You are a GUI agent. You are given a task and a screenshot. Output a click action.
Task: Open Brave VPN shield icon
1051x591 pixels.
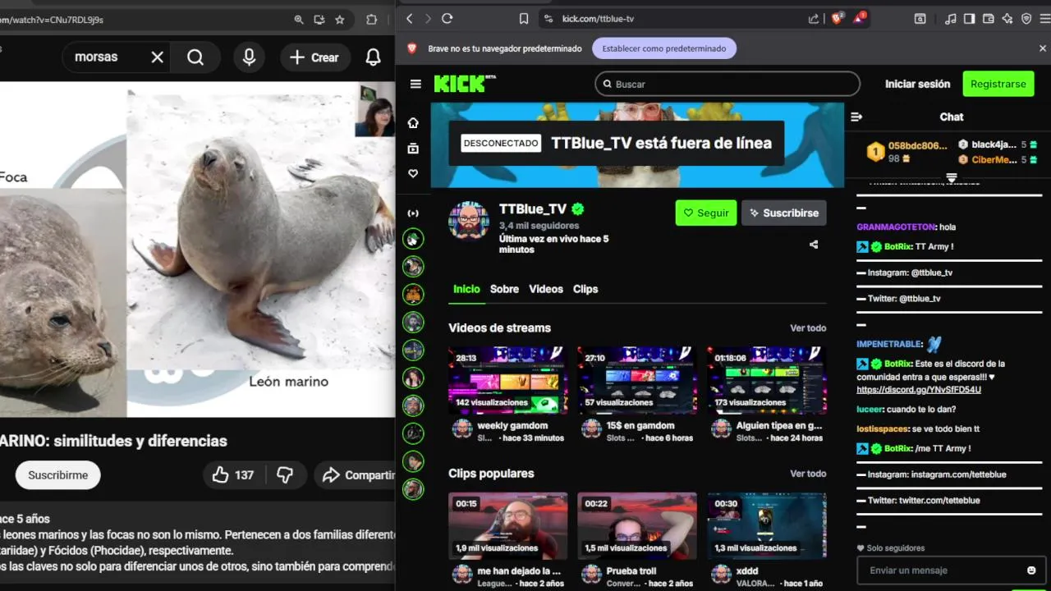[x=1026, y=19]
